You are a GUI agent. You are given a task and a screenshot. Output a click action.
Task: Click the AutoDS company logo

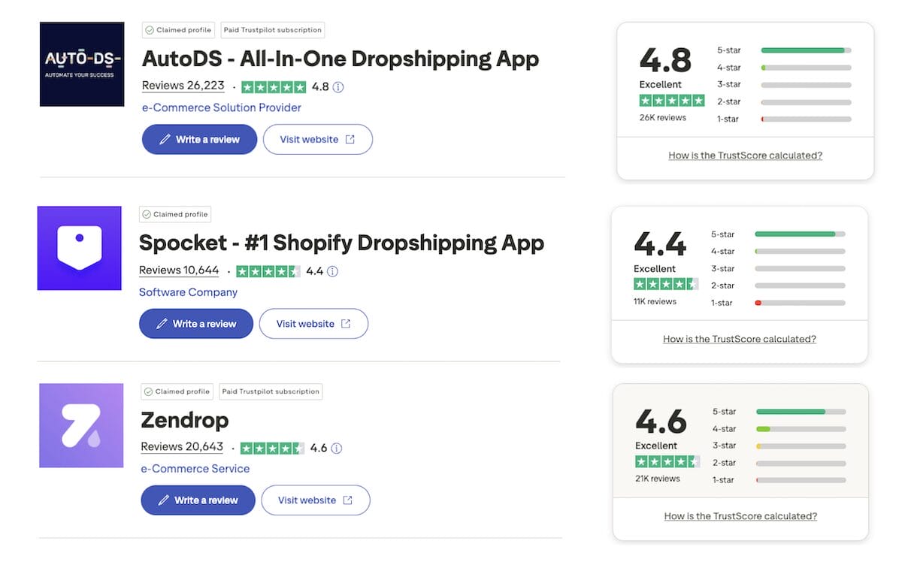click(81, 64)
